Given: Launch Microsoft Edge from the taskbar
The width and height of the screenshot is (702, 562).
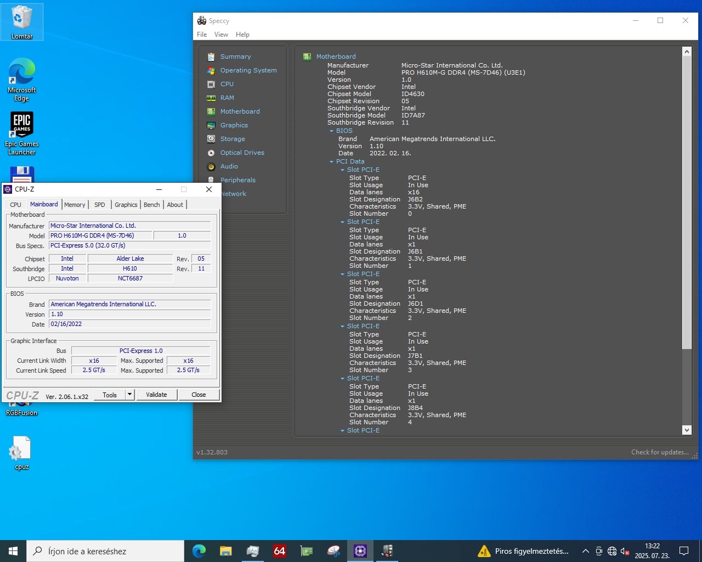Looking at the screenshot, I should 199,550.
